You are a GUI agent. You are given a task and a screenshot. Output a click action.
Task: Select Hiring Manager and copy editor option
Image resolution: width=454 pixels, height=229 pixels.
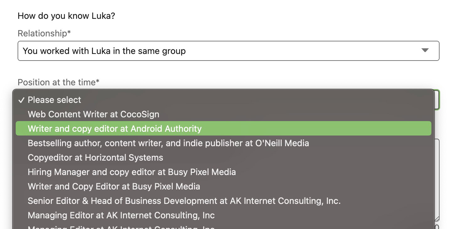pyautogui.click(x=132, y=172)
